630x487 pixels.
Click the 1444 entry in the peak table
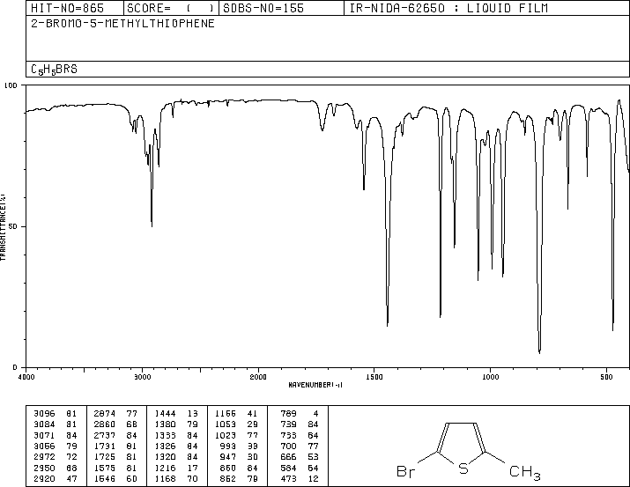pos(165,414)
